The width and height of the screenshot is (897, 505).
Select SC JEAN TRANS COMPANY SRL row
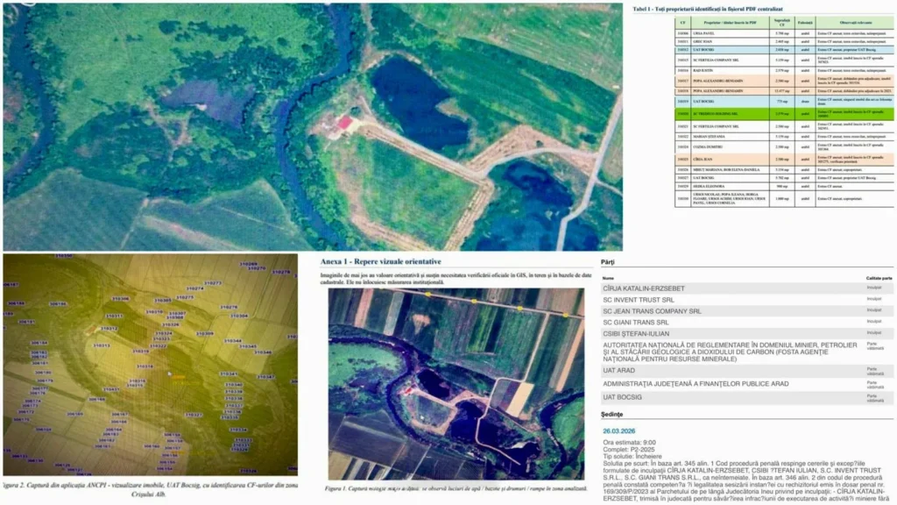pos(746,311)
